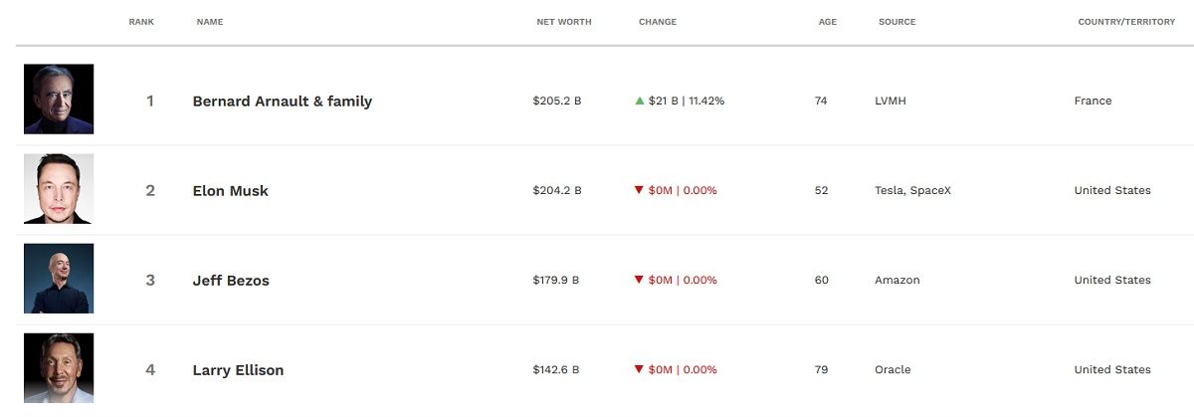
Task: Click the red down arrow for Ellison
Action: click(x=640, y=369)
